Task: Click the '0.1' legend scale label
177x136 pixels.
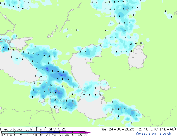Action: tap(3, 135)
